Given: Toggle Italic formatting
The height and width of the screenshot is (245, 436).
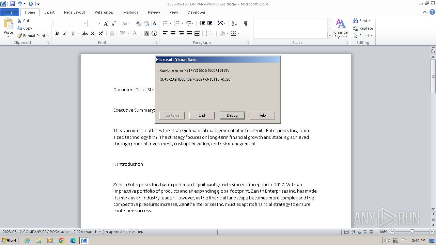Looking at the screenshot, I should click(x=65, y=33).
